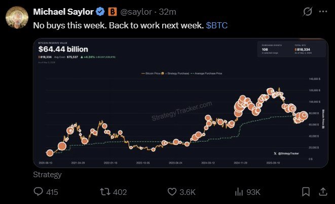Reply to the post via comment icon

coord(38,192)
